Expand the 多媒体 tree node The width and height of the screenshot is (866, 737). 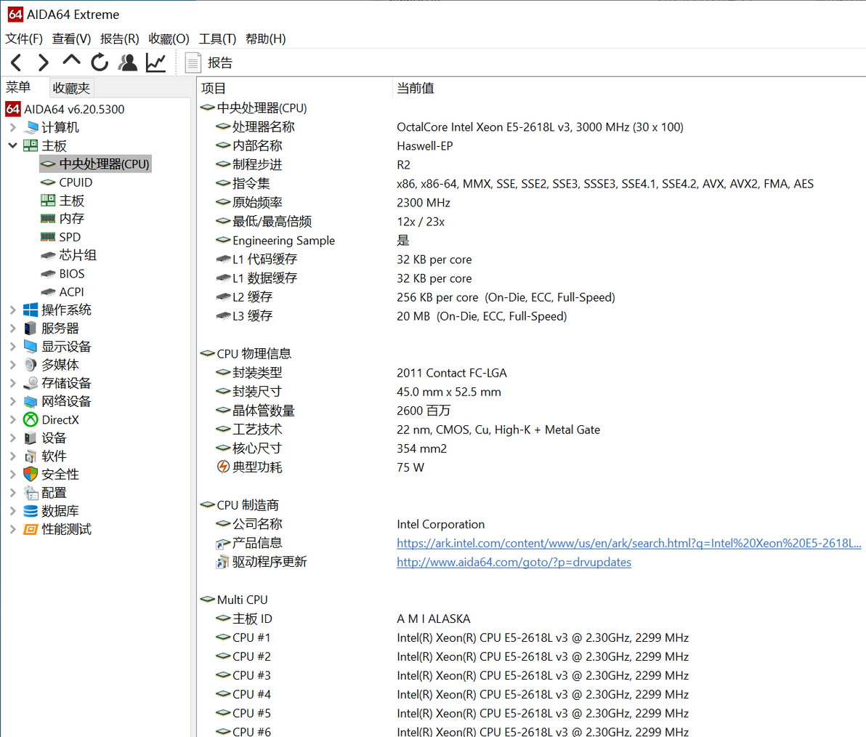pyautogui.click(x=12, y=365)
